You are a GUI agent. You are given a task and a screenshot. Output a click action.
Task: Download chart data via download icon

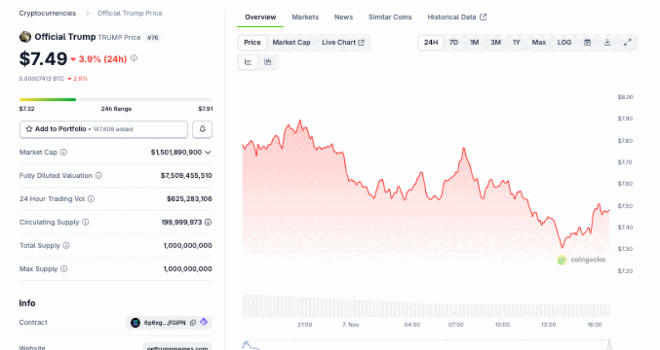(x=607, y=43)
